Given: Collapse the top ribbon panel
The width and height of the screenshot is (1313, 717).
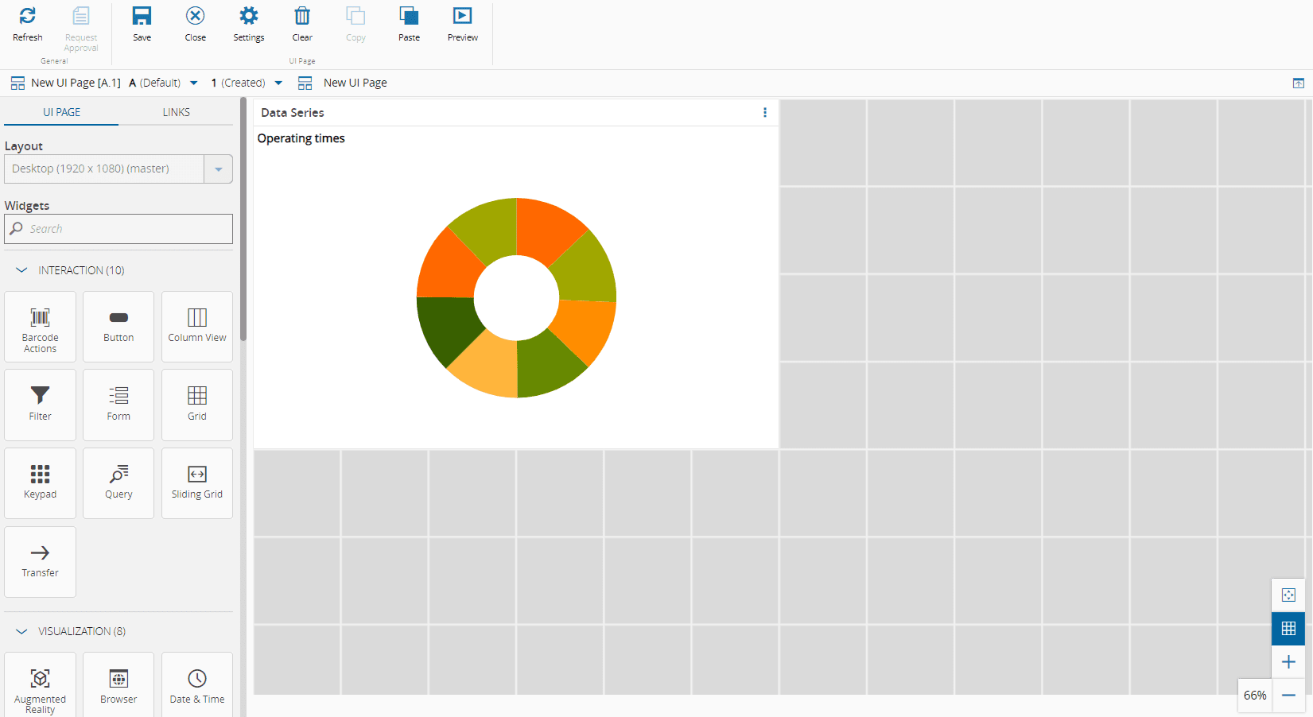Looking at the screenshot, I should click(x=1298, y=83).
